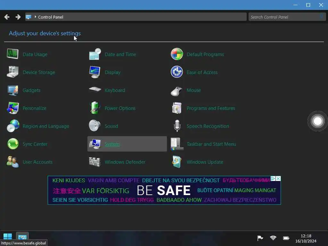The height and width of the screenshot is (246, 328).
Task: Open the Personalize icon
Action: [x=13, y=108]
